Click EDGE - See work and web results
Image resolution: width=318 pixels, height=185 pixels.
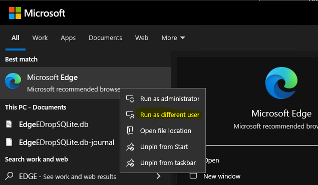67,176
